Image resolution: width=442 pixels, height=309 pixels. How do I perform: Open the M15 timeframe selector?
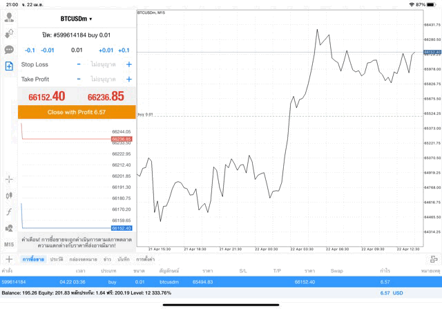coord(9,245)
